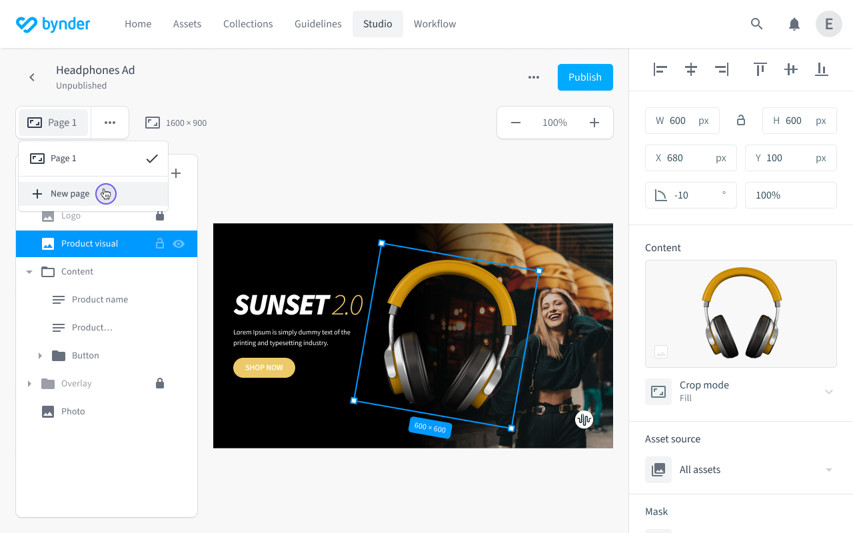Click the back arrow beside Headphones Ad
The image size is (853, 533).
(31, 77)
